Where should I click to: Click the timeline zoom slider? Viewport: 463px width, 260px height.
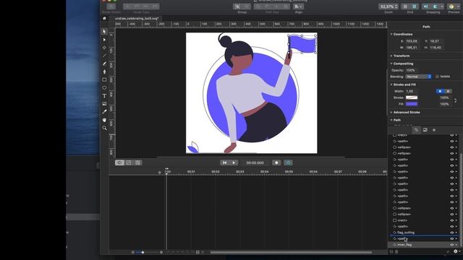(x=147, y=252)
